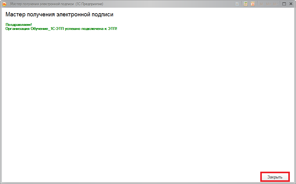Open the calculator from the title bar

(x=245, y=4)
